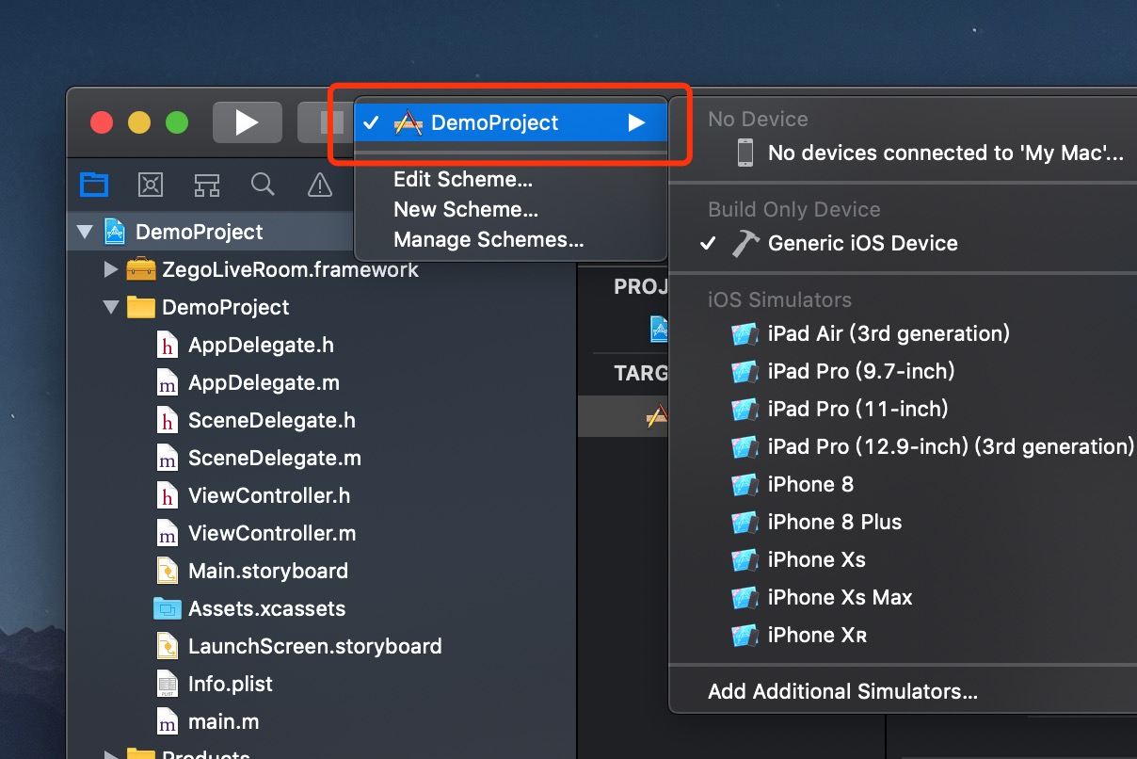Click the Xcode window's yellow minimize button
The image size is (1137, 759).
point(139,122)
